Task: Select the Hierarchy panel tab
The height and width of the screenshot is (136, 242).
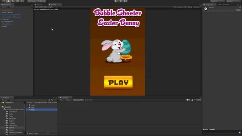Action: coord(7,5)
